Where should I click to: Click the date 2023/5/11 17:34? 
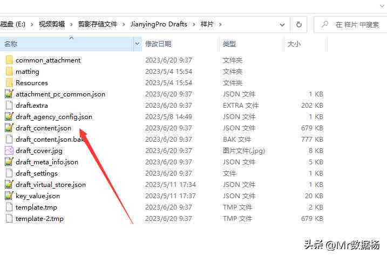(x=171, y=185)
